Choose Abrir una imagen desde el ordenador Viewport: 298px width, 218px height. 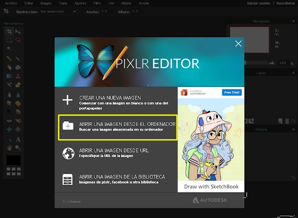[118, 127]
